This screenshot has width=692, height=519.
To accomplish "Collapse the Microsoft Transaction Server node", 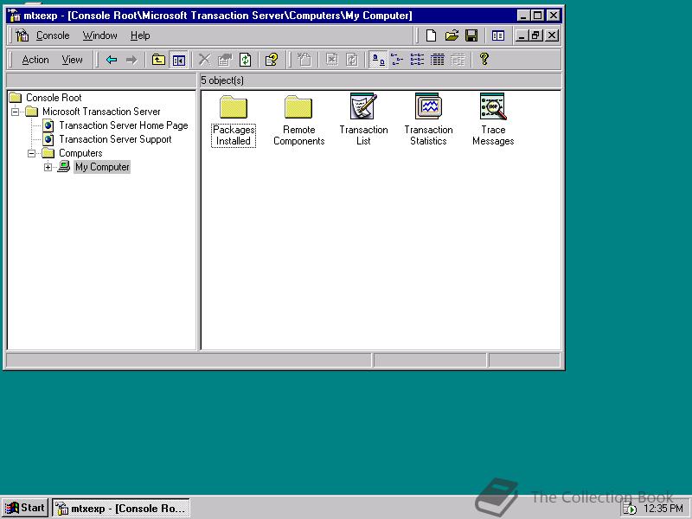I will [16, 112].
